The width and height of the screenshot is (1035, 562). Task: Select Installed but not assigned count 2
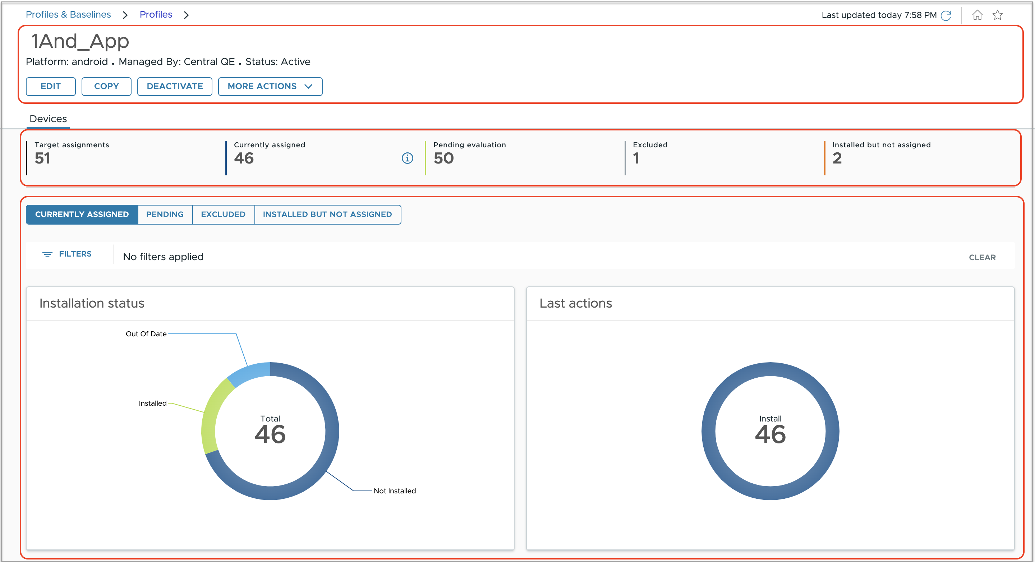tap(837, 158)
